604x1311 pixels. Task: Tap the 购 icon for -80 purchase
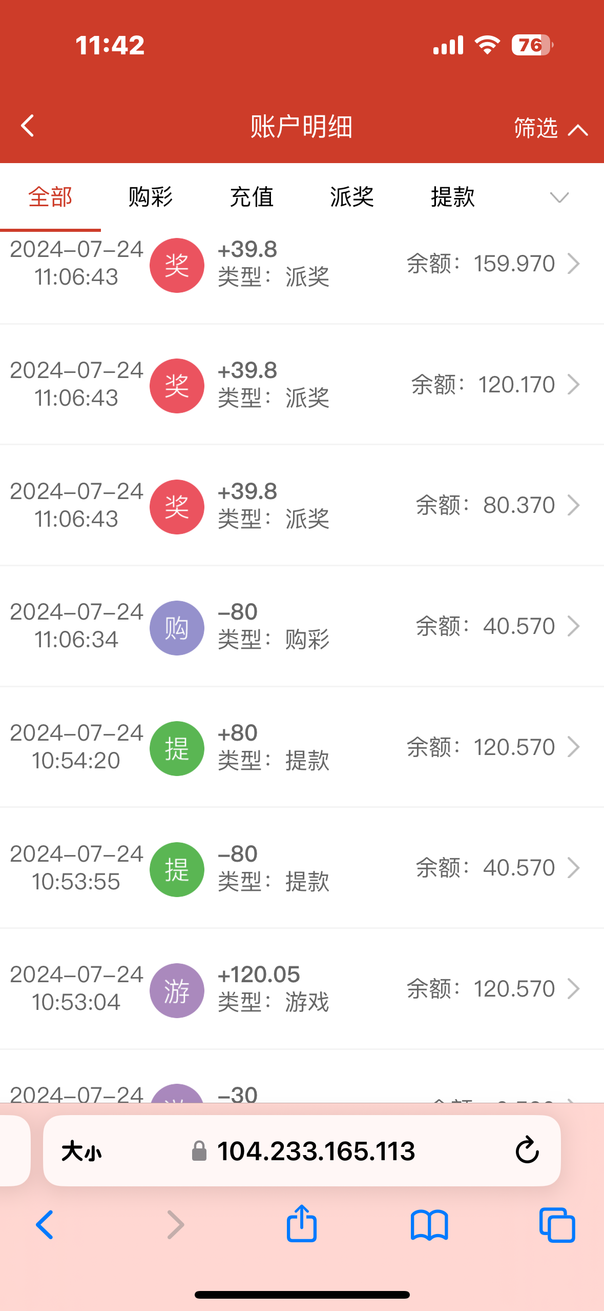[177, 628]
